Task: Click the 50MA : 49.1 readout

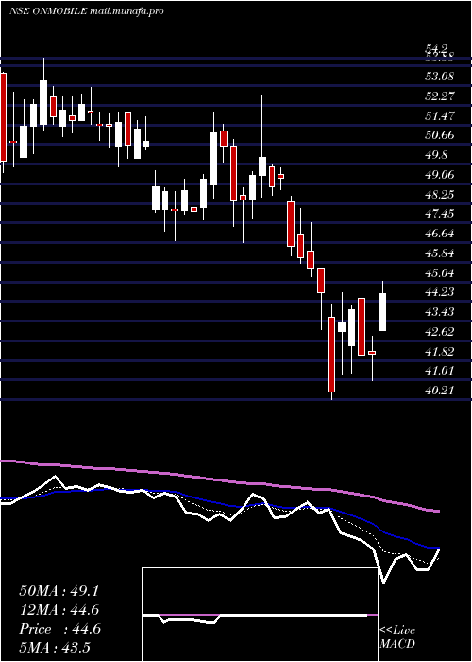Action: (x=59, y=591)
